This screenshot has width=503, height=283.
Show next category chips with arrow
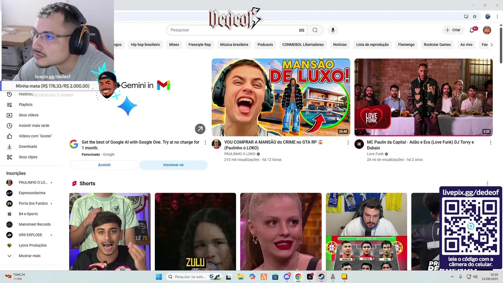coord(491,45)
